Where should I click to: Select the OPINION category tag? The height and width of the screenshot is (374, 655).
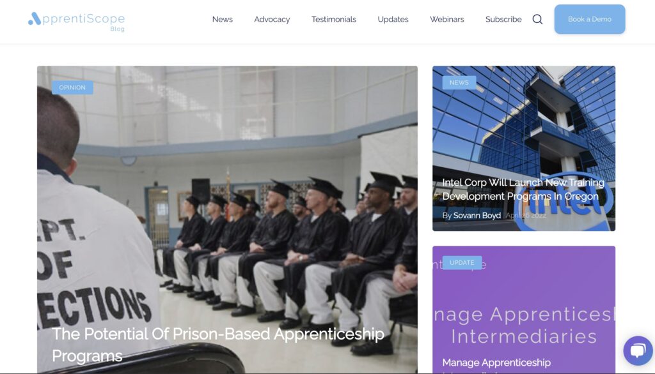(x=72, y=87)
